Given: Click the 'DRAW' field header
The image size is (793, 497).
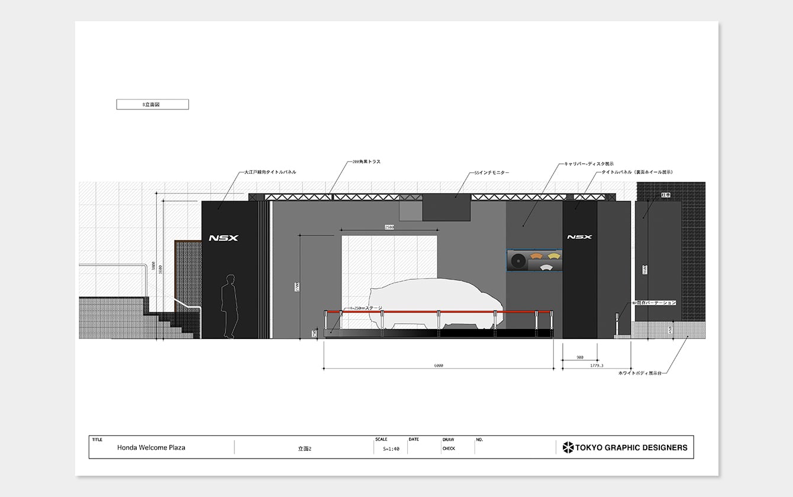Looking at the screenshot, I should pyautogui.click(x=448, y=440).
